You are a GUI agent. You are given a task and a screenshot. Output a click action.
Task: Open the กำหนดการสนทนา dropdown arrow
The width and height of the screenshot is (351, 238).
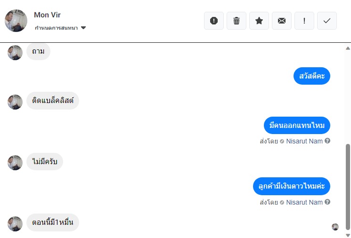click(x=83, y=28)
